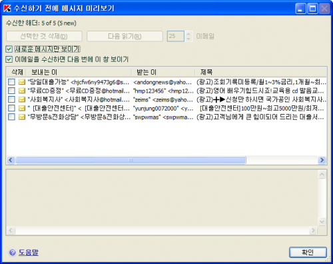Click recipient andongnews@yaho... cell
This screenshot has height=264, width=333.
(163, 82)
